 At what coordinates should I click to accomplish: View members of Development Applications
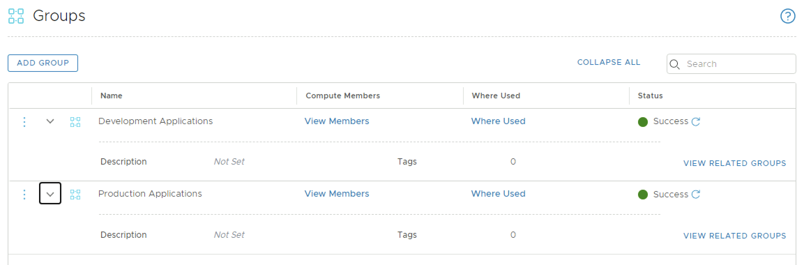point(336,121)
